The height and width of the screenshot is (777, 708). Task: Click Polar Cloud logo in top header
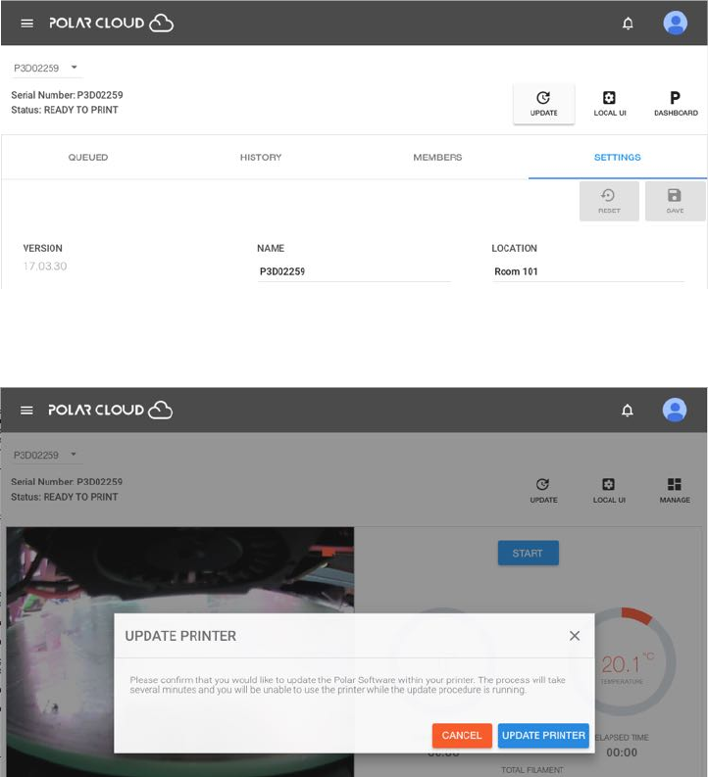click(111, 23)
